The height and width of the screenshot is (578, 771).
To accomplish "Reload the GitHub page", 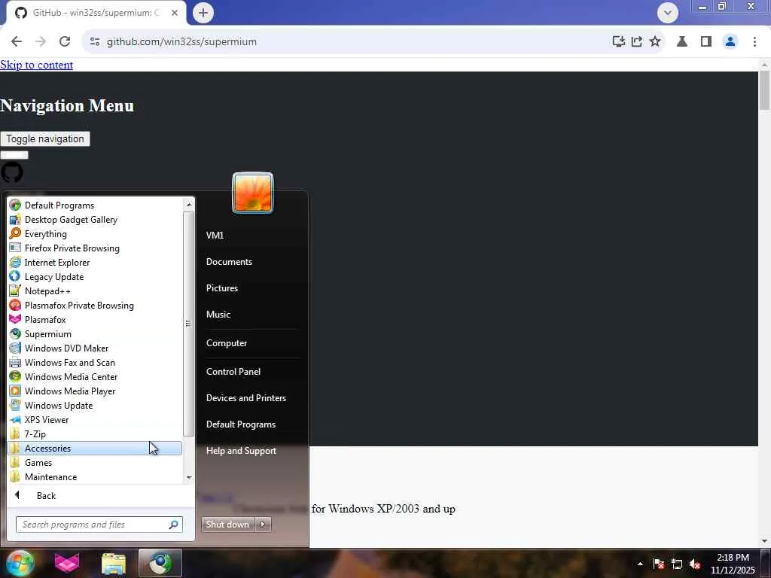I will click(x=65, y=42).
